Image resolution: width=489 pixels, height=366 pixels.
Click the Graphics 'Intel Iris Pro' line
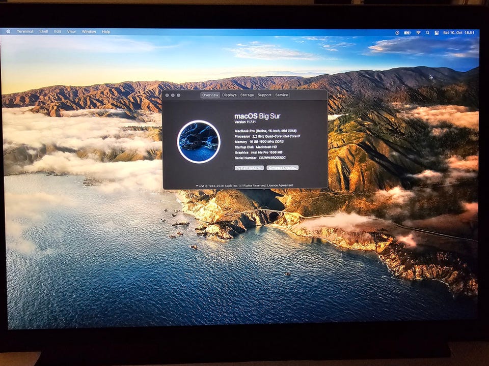259,152
